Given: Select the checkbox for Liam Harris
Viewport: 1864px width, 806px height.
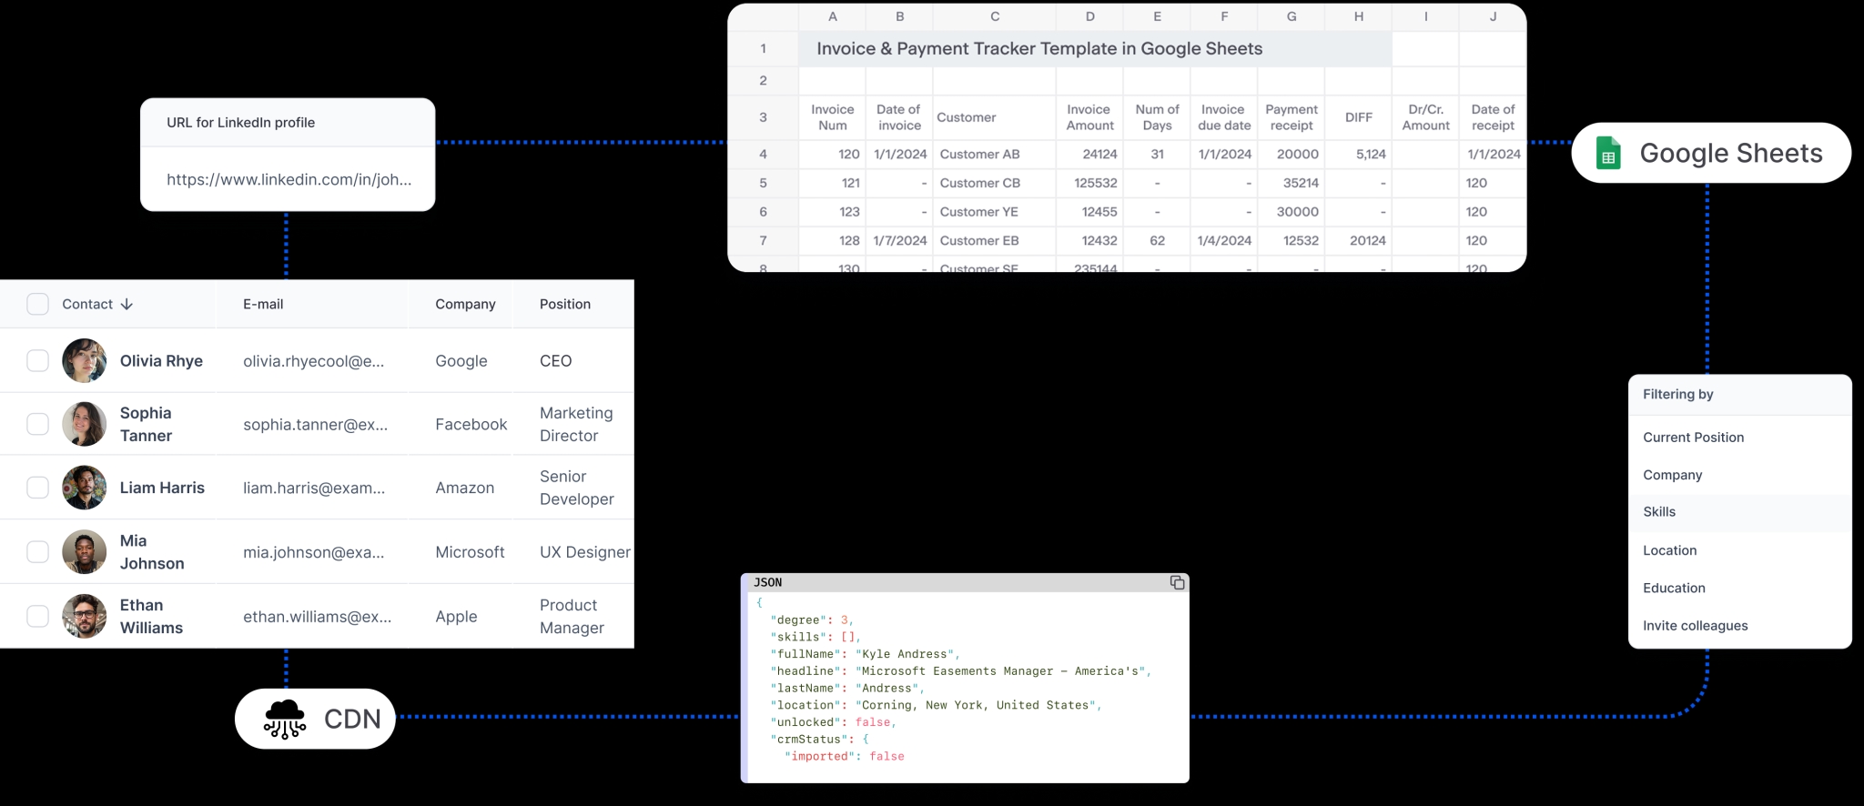Looking at the screenshot, I should point(37,488).
